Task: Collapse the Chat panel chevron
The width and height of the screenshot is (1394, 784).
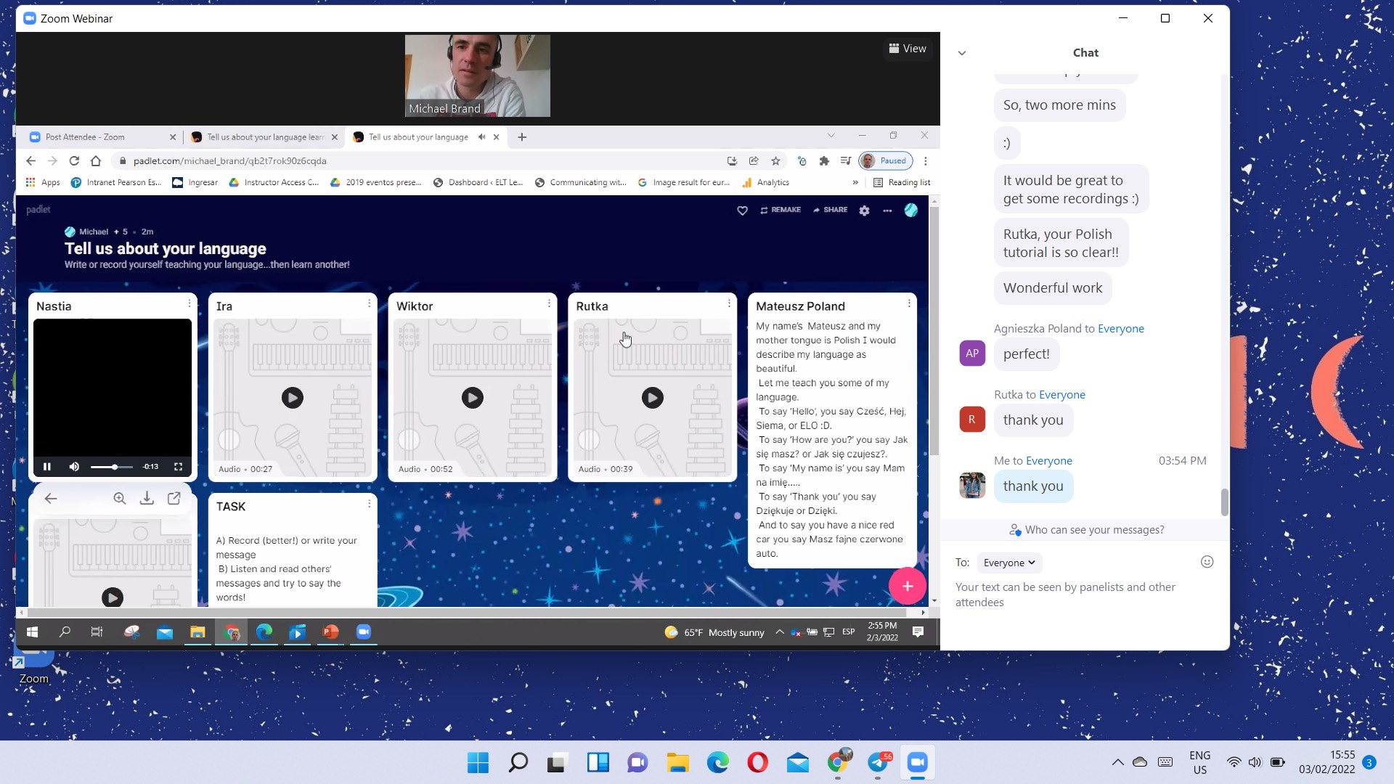Action: pyautogui.click(x=962, y=53)
